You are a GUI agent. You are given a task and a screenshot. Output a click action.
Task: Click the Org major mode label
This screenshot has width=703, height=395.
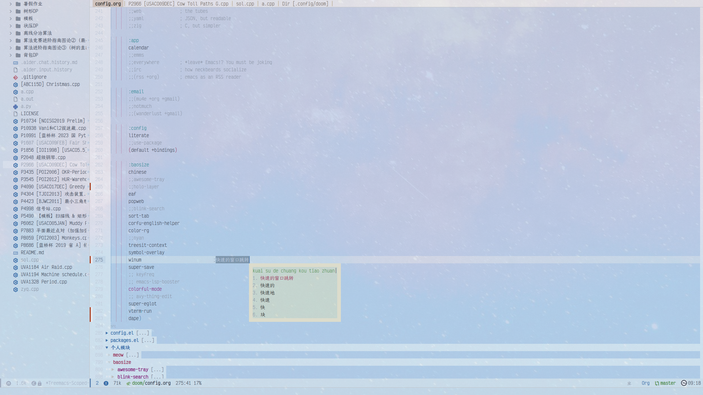pos(645,383)
